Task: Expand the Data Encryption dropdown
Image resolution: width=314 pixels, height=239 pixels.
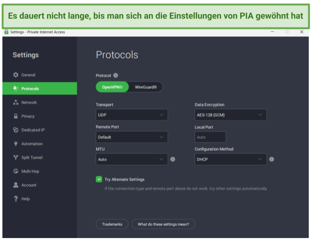Action: [x=230, y=115]
